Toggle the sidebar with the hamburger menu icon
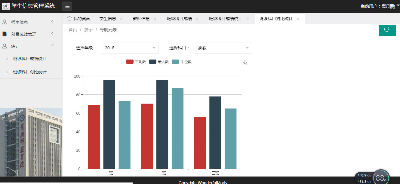400x184 pixels. (67, 6)
